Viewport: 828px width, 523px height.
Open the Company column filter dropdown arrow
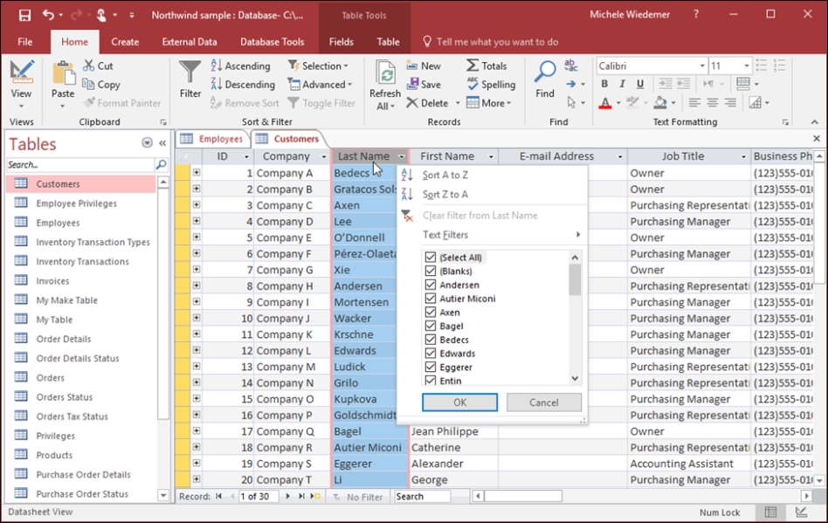(324, 157)
